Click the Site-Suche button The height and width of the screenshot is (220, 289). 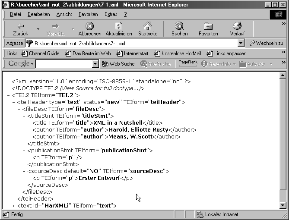click(155, 64)
